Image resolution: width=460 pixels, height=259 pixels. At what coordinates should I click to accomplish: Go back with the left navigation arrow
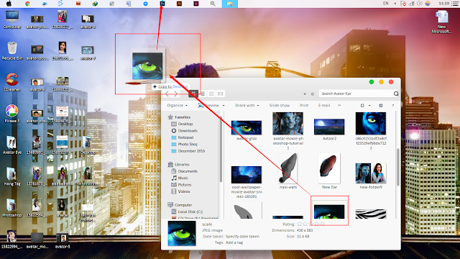click(x=167, y=94)
